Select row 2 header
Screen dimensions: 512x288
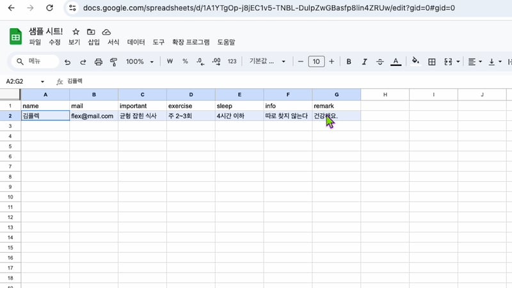point(10,116)
